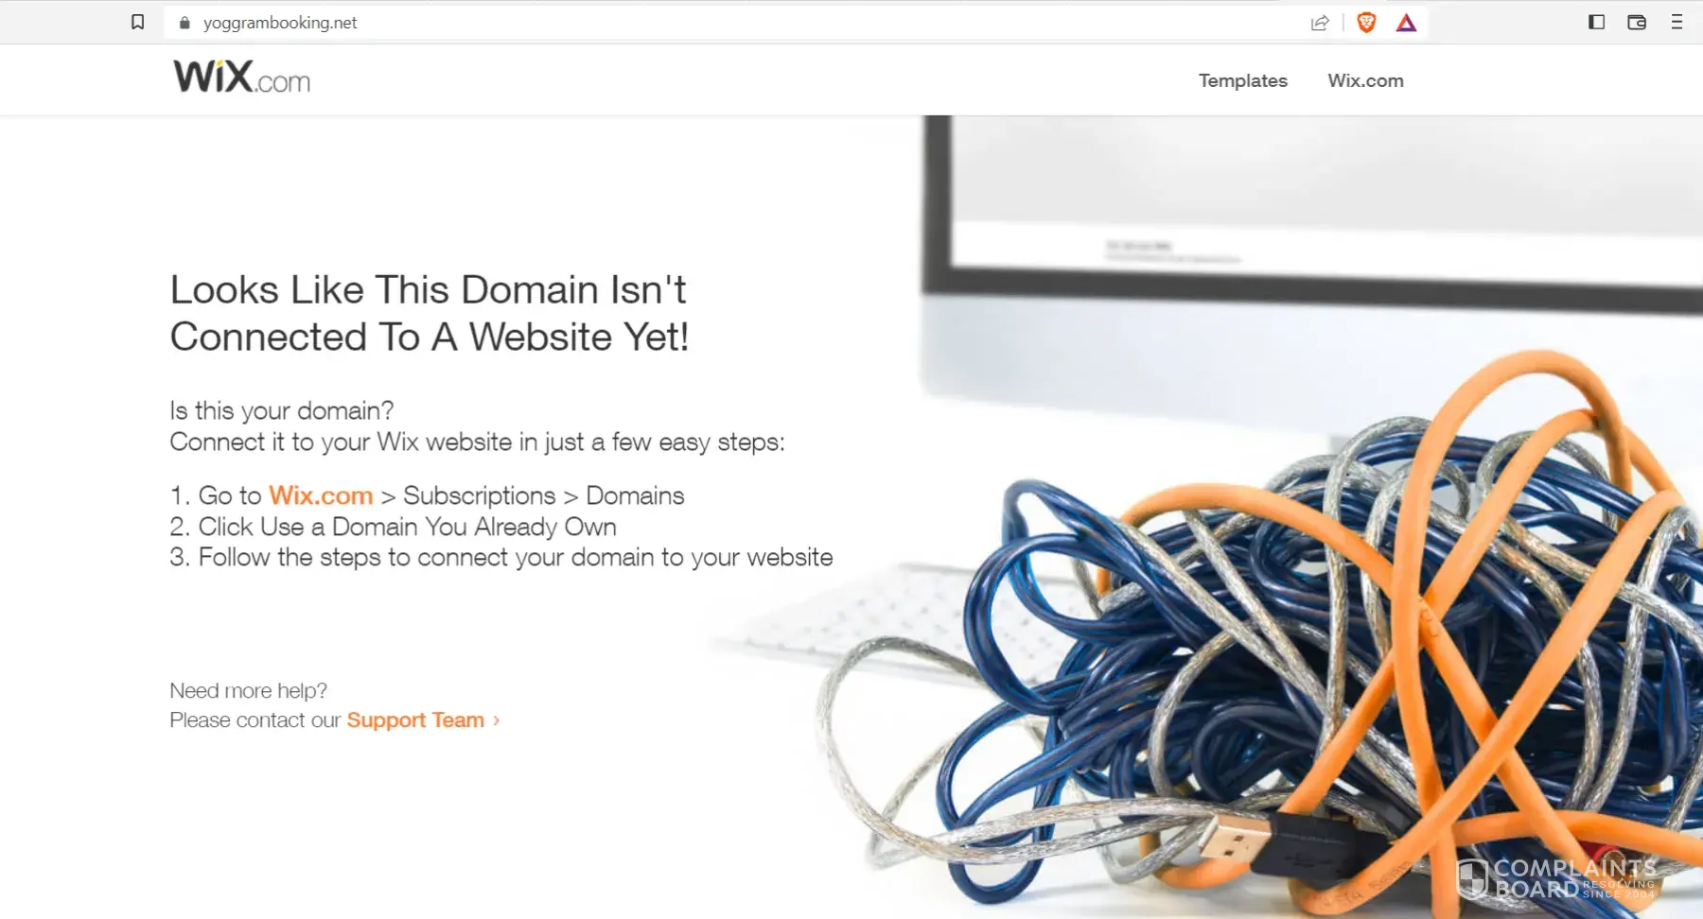Click the bookmark icon in address bar
1703x919 pixels.
tap(138, 22)
